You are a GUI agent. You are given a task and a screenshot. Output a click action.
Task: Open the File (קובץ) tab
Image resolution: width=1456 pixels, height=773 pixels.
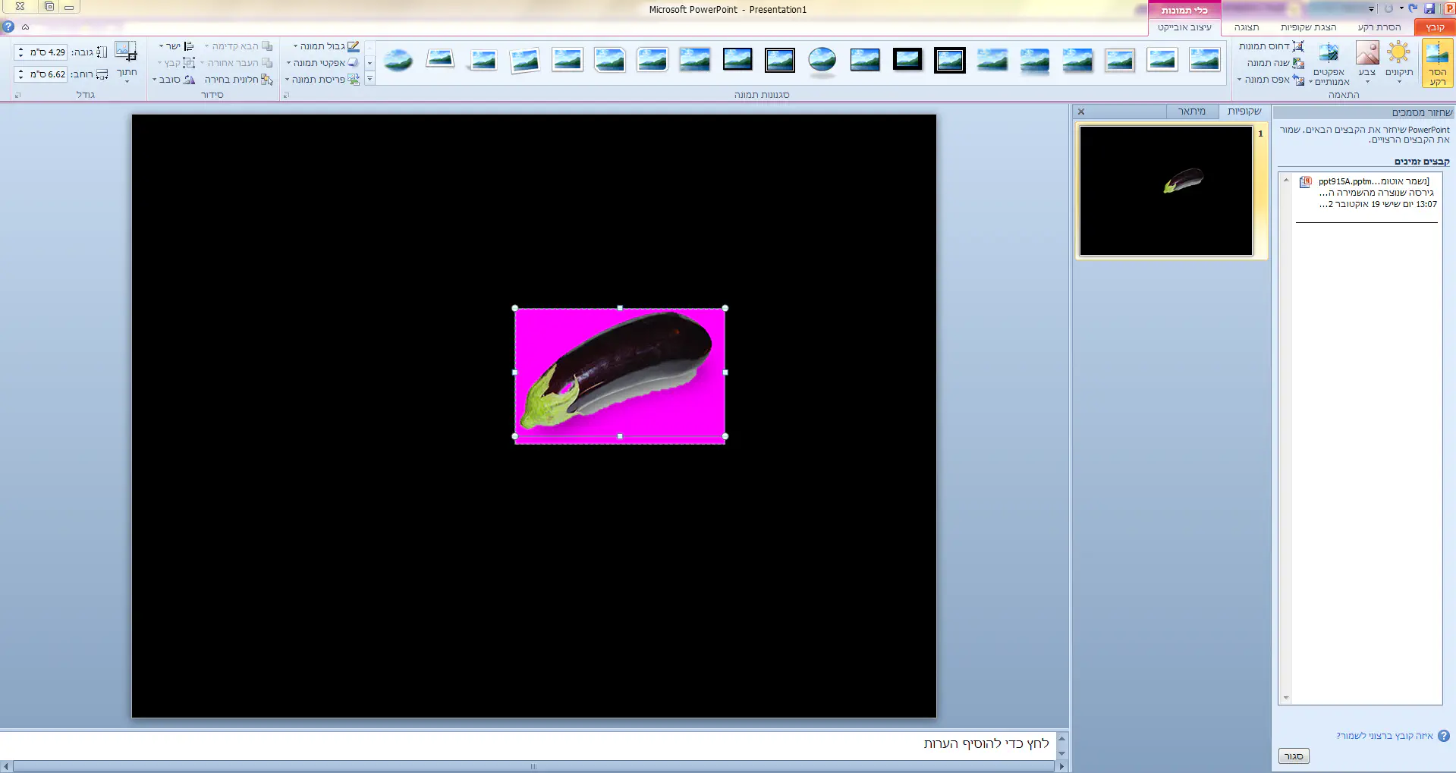[1434, 27]
